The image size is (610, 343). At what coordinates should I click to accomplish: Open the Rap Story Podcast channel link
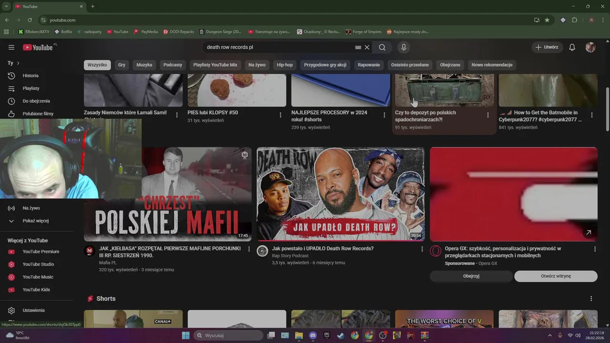pos(290,256)
